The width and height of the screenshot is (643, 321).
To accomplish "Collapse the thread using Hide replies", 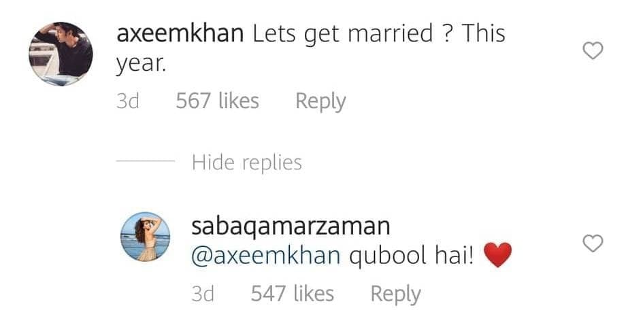I will (x=247, y=163).
